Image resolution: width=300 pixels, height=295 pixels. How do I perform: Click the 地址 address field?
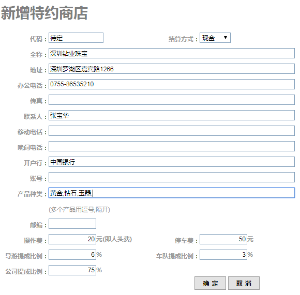(x=172, y=69)
